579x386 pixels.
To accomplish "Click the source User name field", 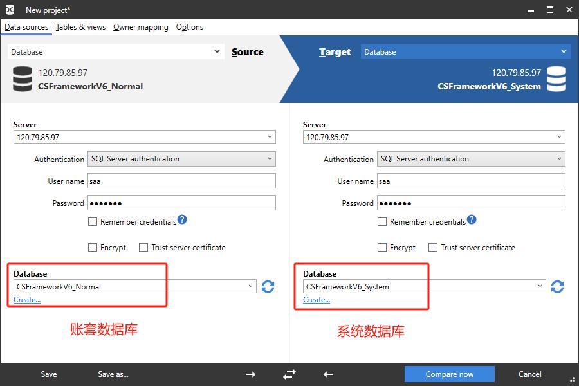I will (181, 181).
